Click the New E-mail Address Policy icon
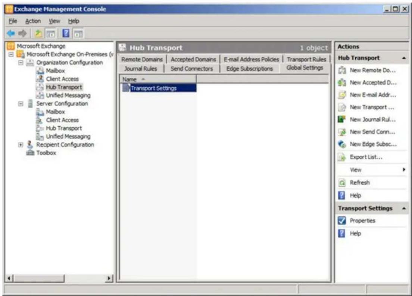Image resolution: width=412 pixels, height=296 pixels. tap(342, 95)
